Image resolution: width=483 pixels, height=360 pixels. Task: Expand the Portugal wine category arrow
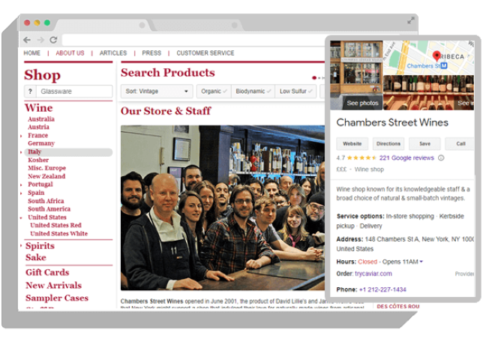click(x=21, y=184)
